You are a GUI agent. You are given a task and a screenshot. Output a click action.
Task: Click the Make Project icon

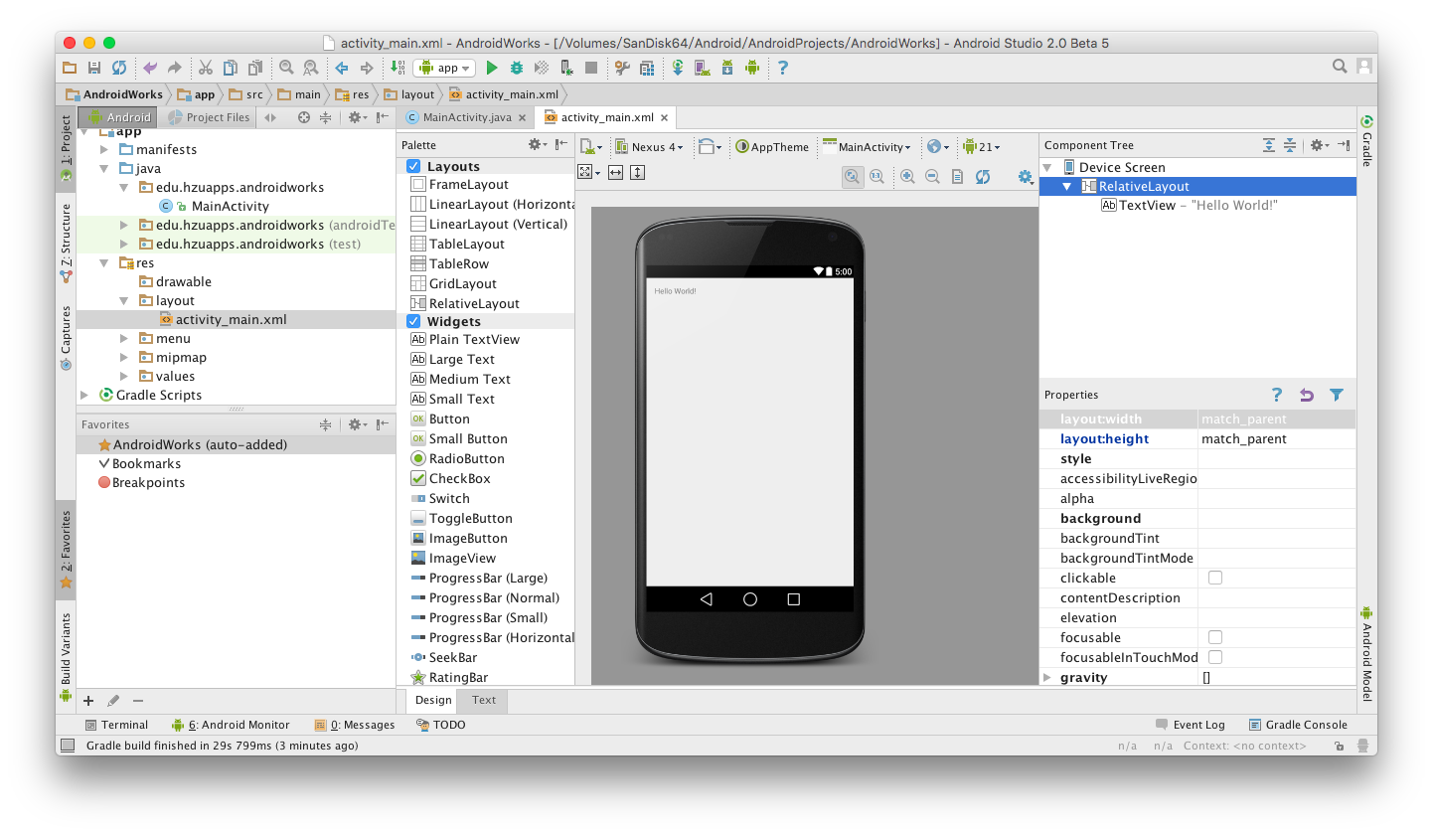[398, 68]
